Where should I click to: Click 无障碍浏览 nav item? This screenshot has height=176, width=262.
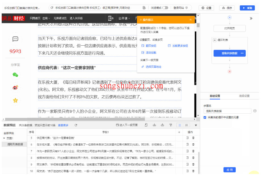click(x=60, y=18)
